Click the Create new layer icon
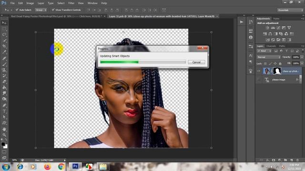The width and height of the screenshot is (305, 171). [x=291, y=160]
